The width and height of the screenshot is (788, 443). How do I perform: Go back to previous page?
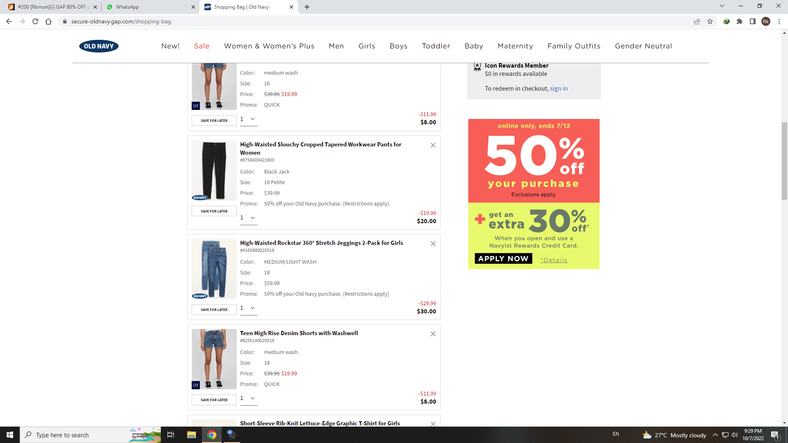click(x=9, y=21)
